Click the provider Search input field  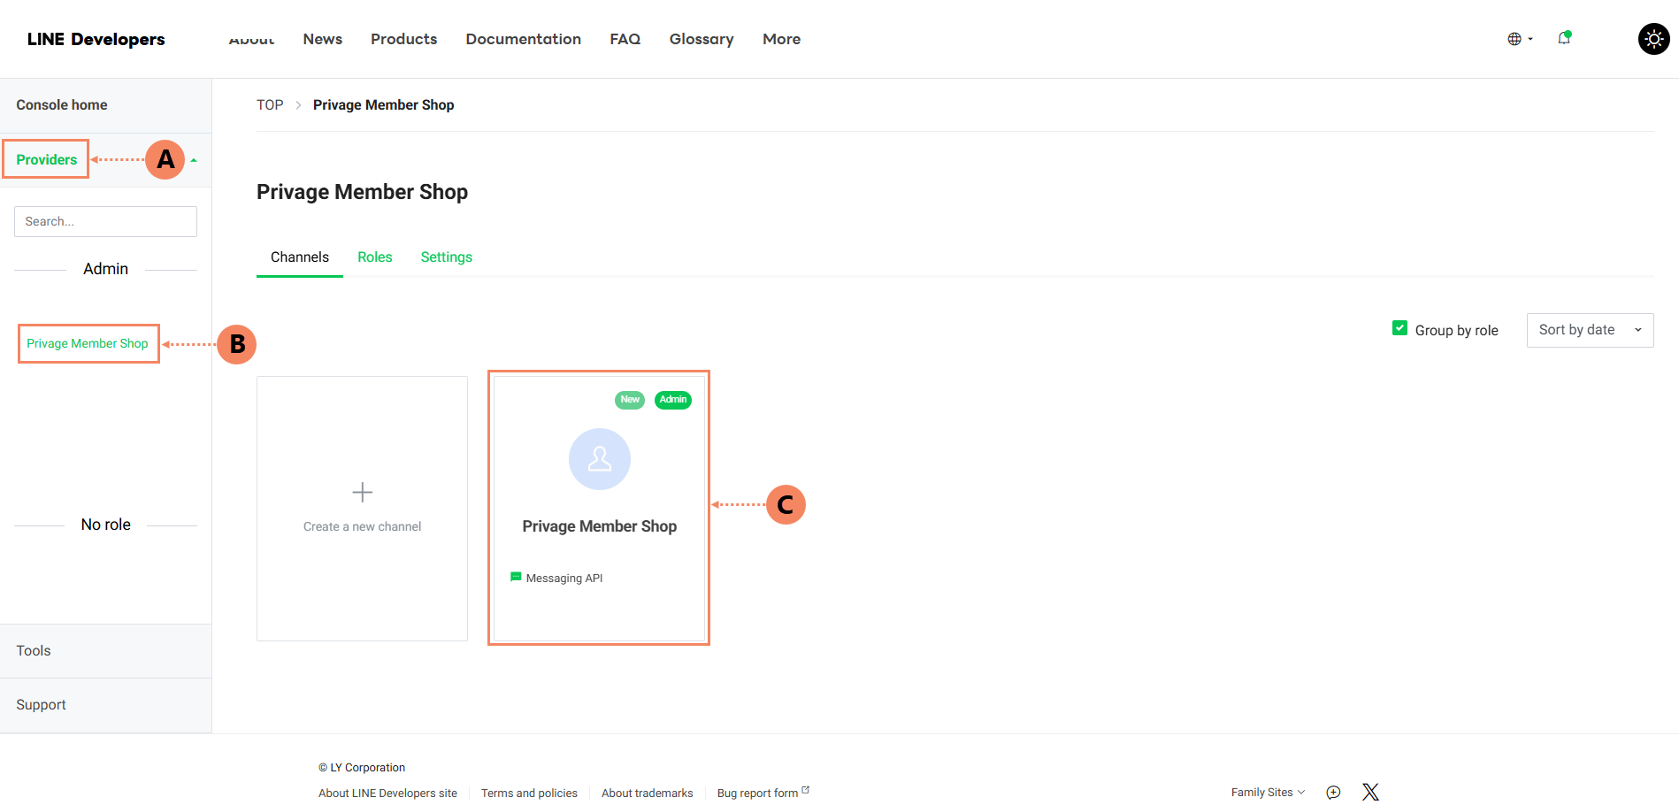105,221
